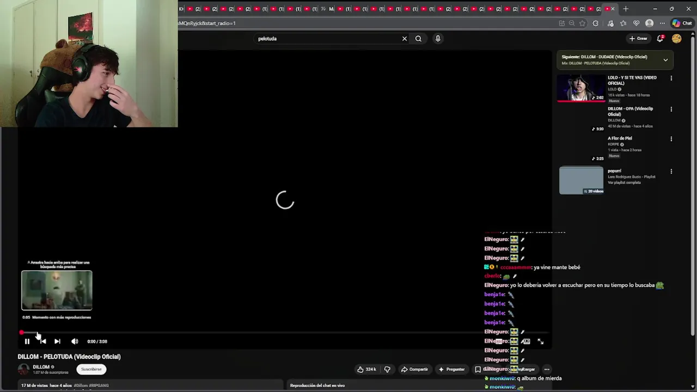697x392 pixels.
Task: Open the Crear button
Action: [638, 39]
